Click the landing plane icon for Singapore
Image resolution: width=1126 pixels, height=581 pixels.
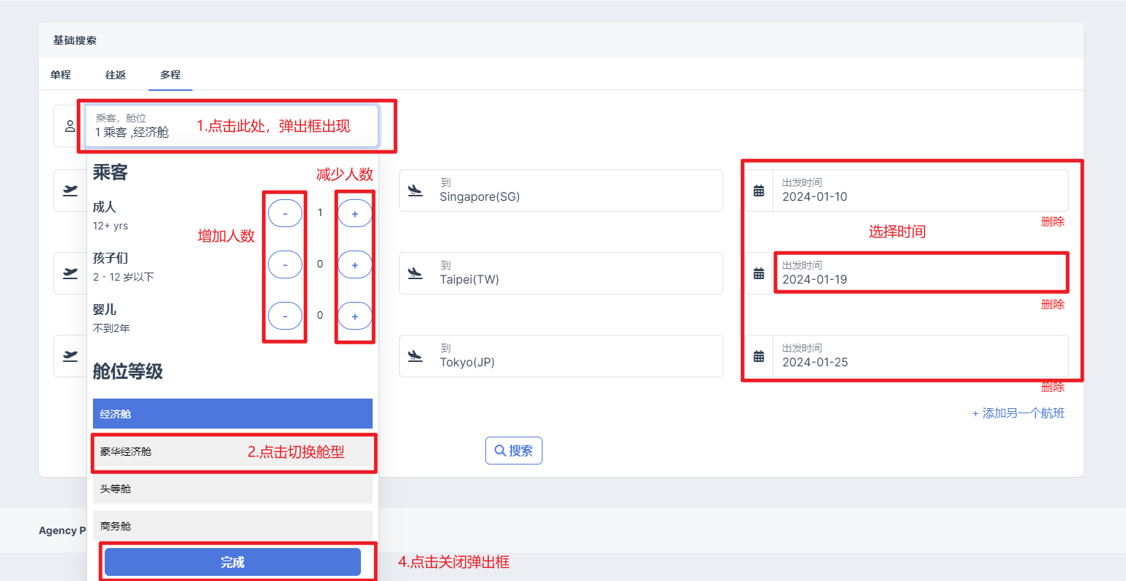click(415, 190)
